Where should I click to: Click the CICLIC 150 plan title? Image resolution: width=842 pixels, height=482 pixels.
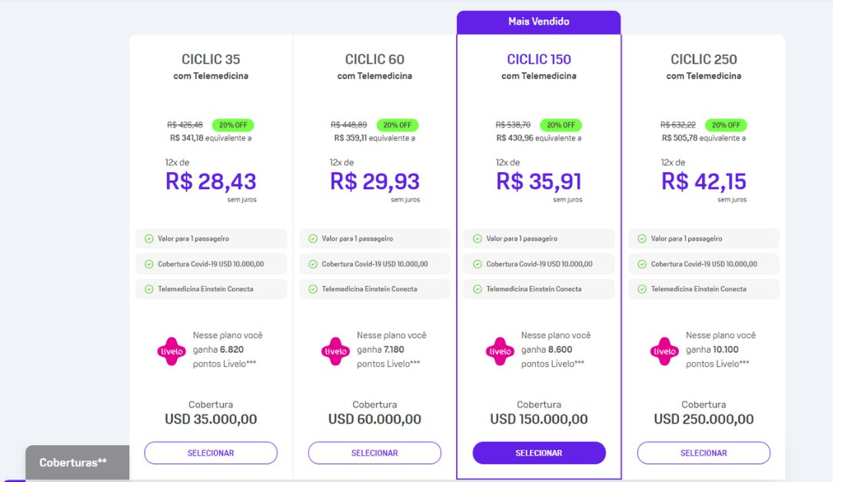tap(538, 59)
